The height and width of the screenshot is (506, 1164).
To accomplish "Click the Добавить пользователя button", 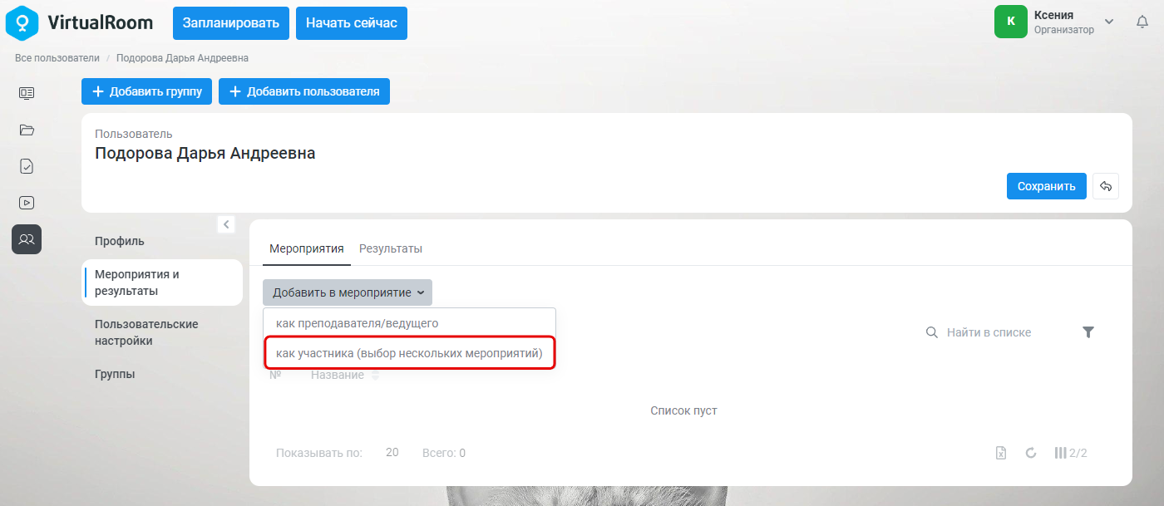I will click(x=304, y=91).
